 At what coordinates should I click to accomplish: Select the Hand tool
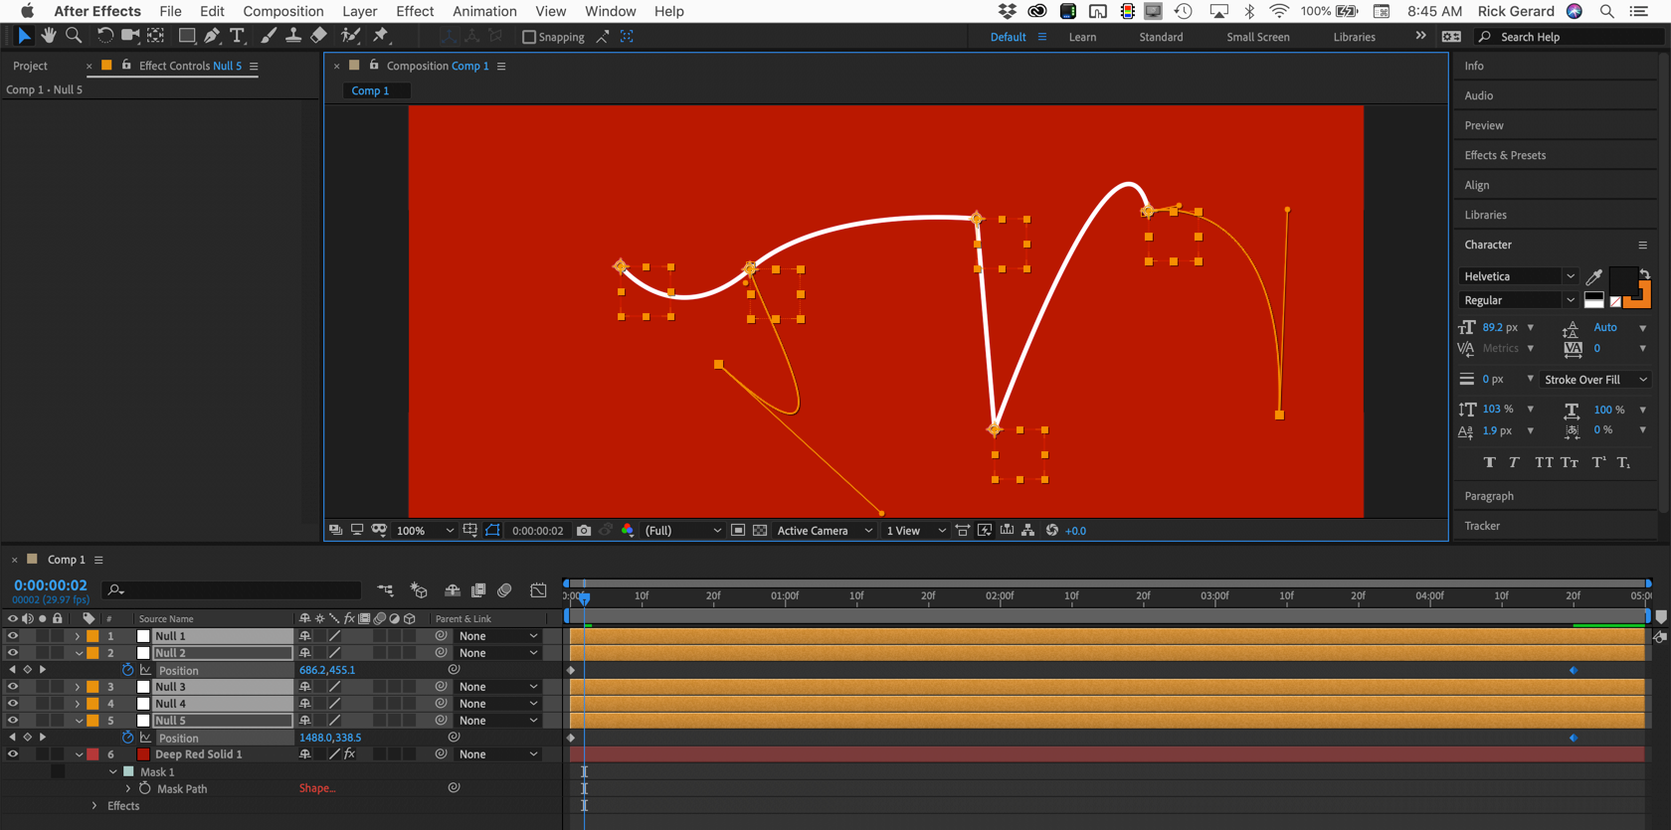pos(48,36)
